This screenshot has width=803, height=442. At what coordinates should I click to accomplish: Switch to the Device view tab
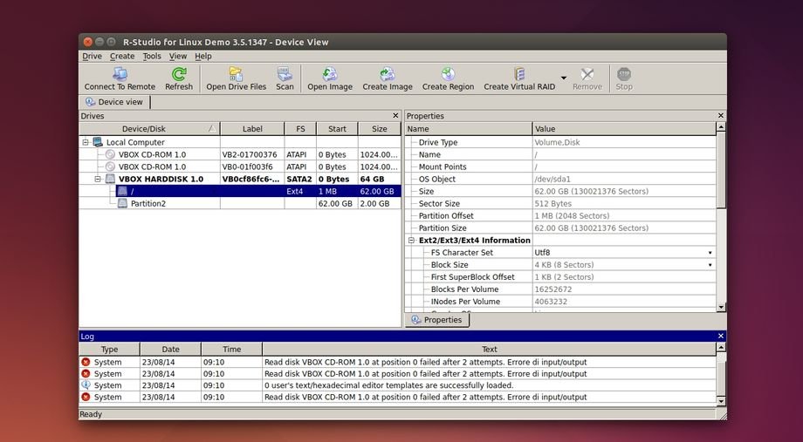click(114, 102)
